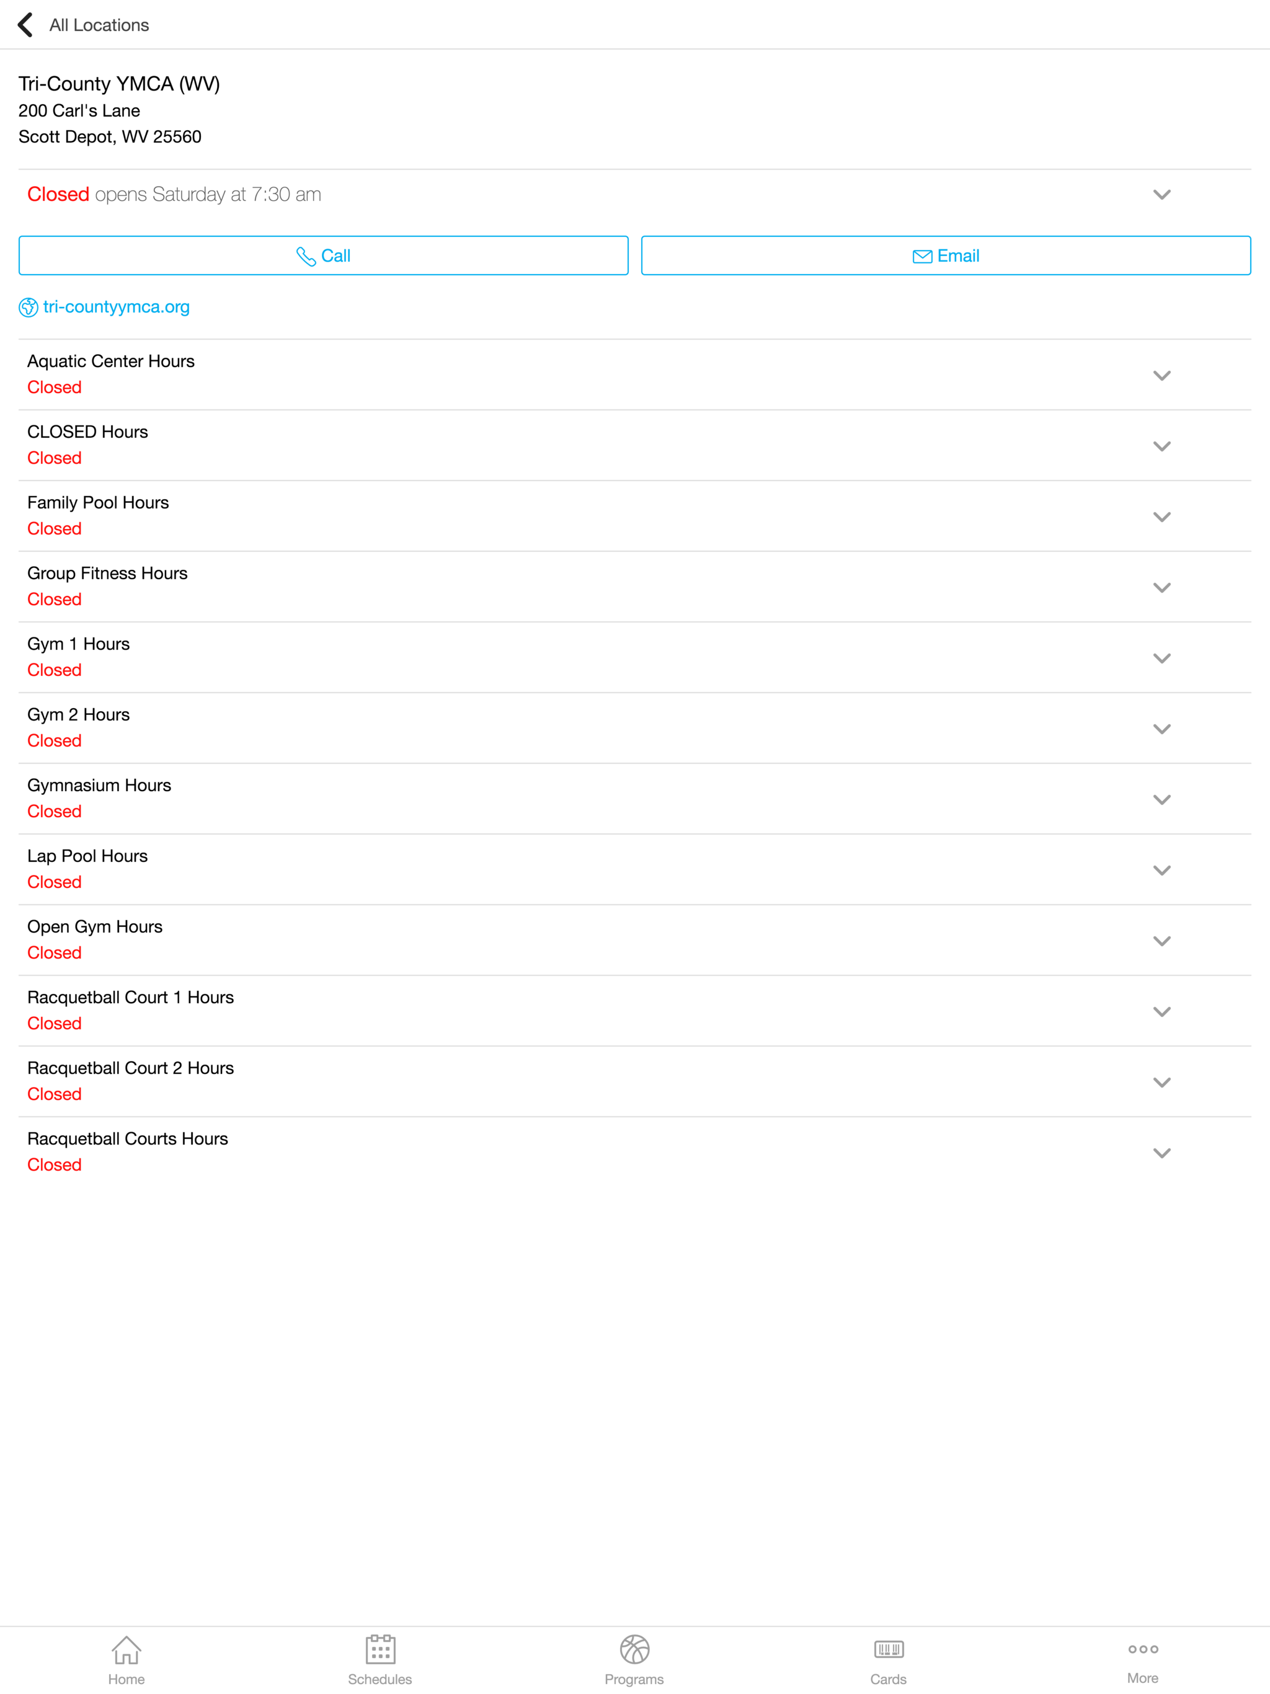Tap the All Locations label
The width and height of the screenshot is (1270, 1694).
99,25
